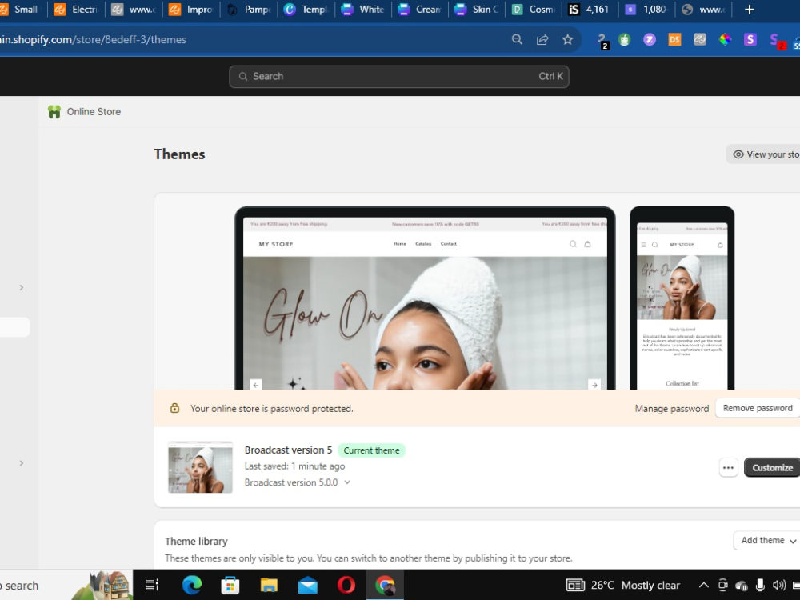Click the Shopify admin Search field
Viewport: 800px width, 600px height.
coord(399,77)
